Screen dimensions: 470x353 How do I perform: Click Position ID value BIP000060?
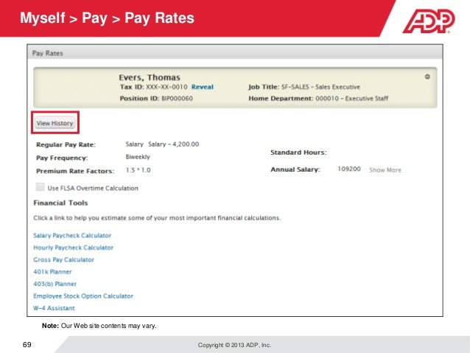click(177, 98)
